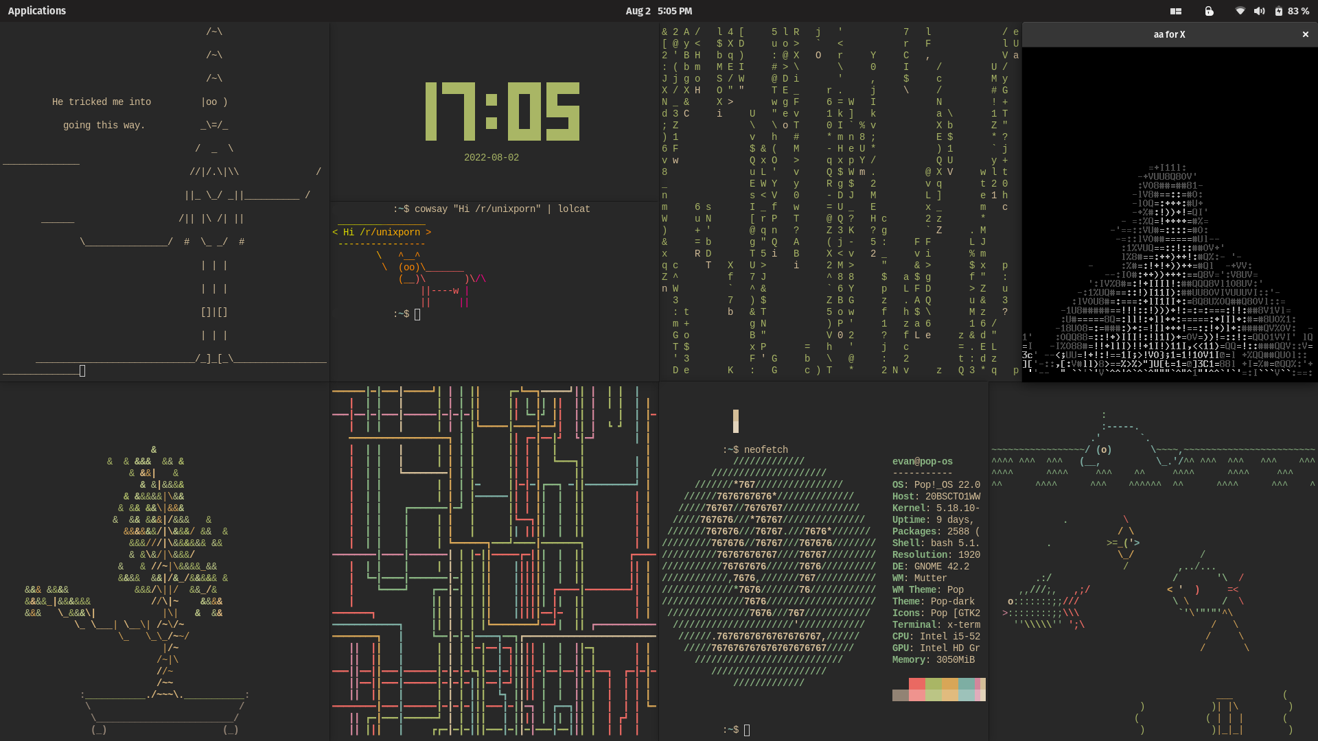The width and height of the screenshot is (1318, 741).
Task: Click the 'Hi /r/unixporn' speech bubble
Action: coord(382,232)
